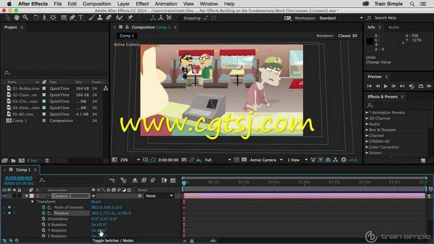The image size is (434, 244).
Task: Toggle the Position stopwatch
Action: (x=43, y=213)
